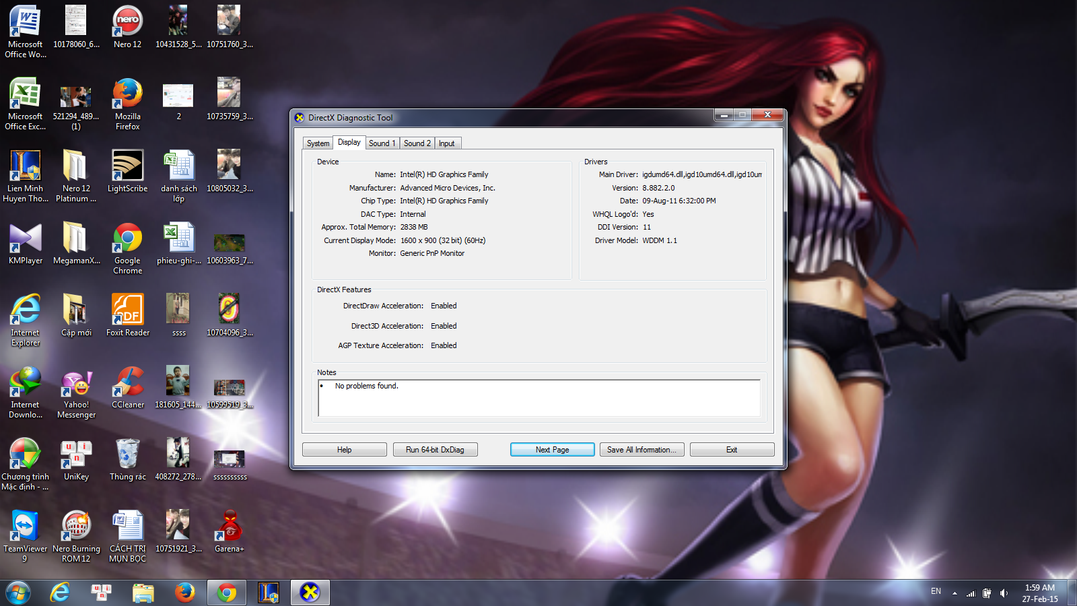Image resolution: width=1077 pixels, height=606 pixels.
Task: Open the Sound 2 tab
Action: click(417, 143)
